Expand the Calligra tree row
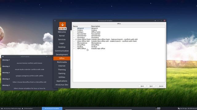 pos(74,32)
